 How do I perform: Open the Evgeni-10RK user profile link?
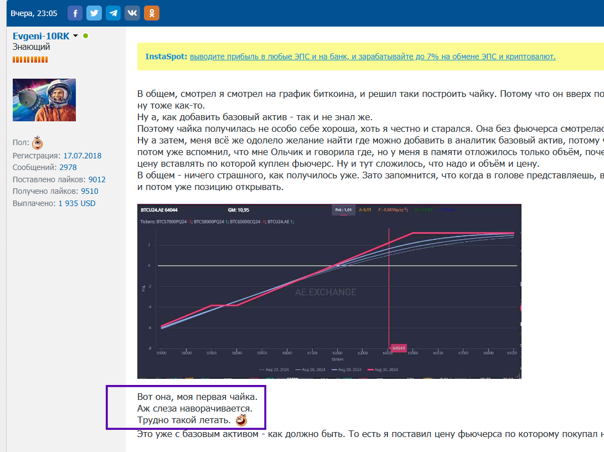[41, 36]
